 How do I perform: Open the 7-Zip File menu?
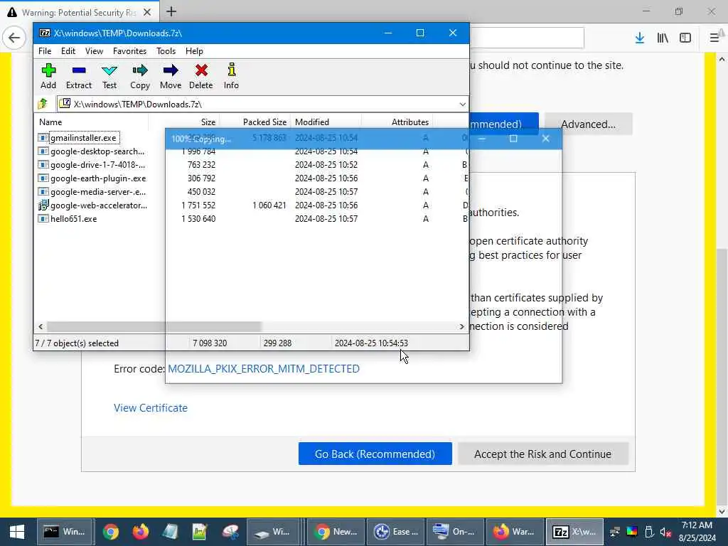click(x=45, y=51)
